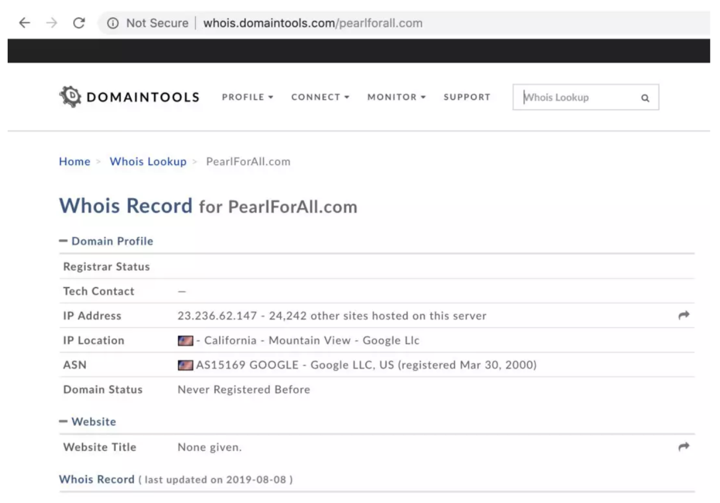Click the IP Address row label
Image resolution: width=720 pixels, height=503 pixels.
[92, 316]
